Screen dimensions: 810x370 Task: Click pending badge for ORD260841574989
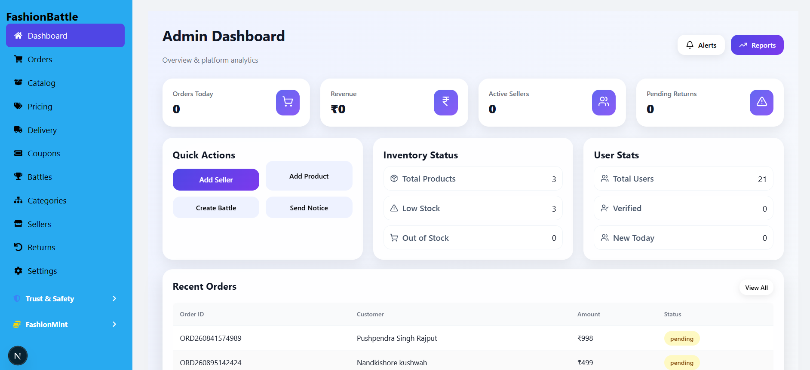pos(682,339)
